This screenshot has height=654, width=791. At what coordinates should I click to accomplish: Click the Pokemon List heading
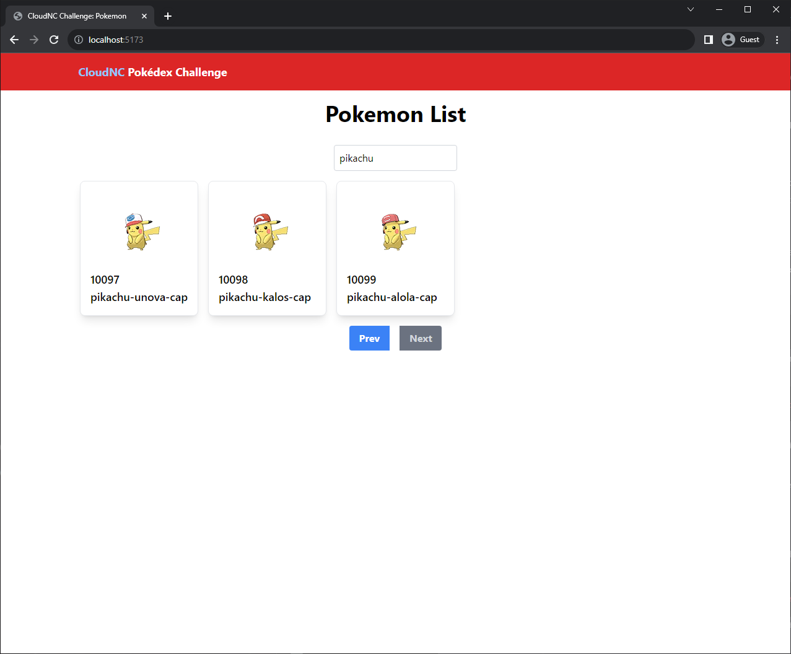click(396, 115)
